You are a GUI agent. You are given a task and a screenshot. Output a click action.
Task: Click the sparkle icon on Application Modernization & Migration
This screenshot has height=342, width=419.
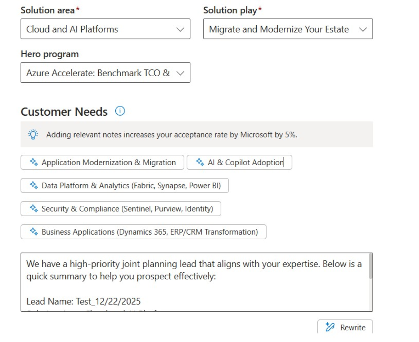coord(34,162)
